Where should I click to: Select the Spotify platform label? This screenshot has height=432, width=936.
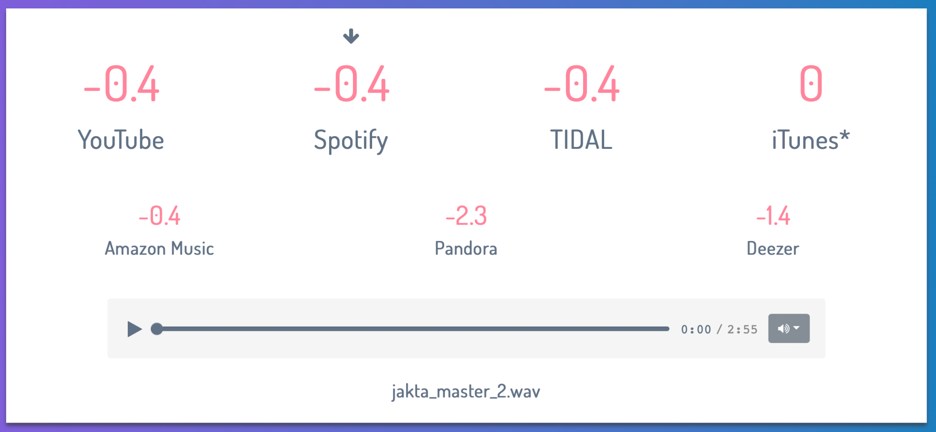point(351,140)
